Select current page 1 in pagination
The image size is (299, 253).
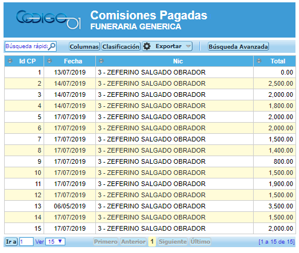[x=152, y=242]
